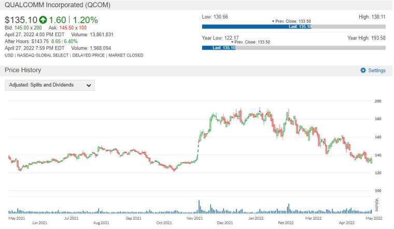Click the Nov 2021 axis label
Image resolution: width=394 pixels, height=229 pixels.
tap(194, 218)
